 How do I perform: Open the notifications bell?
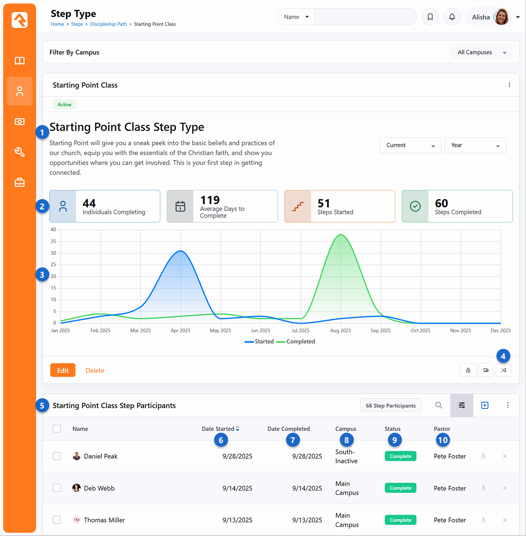(x=452, y=17)
